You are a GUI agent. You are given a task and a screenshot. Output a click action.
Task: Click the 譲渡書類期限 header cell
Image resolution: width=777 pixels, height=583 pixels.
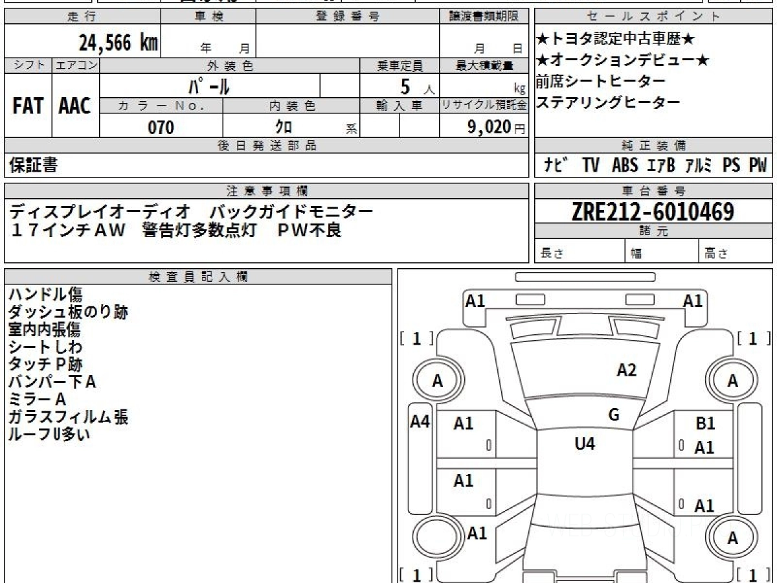484,17
